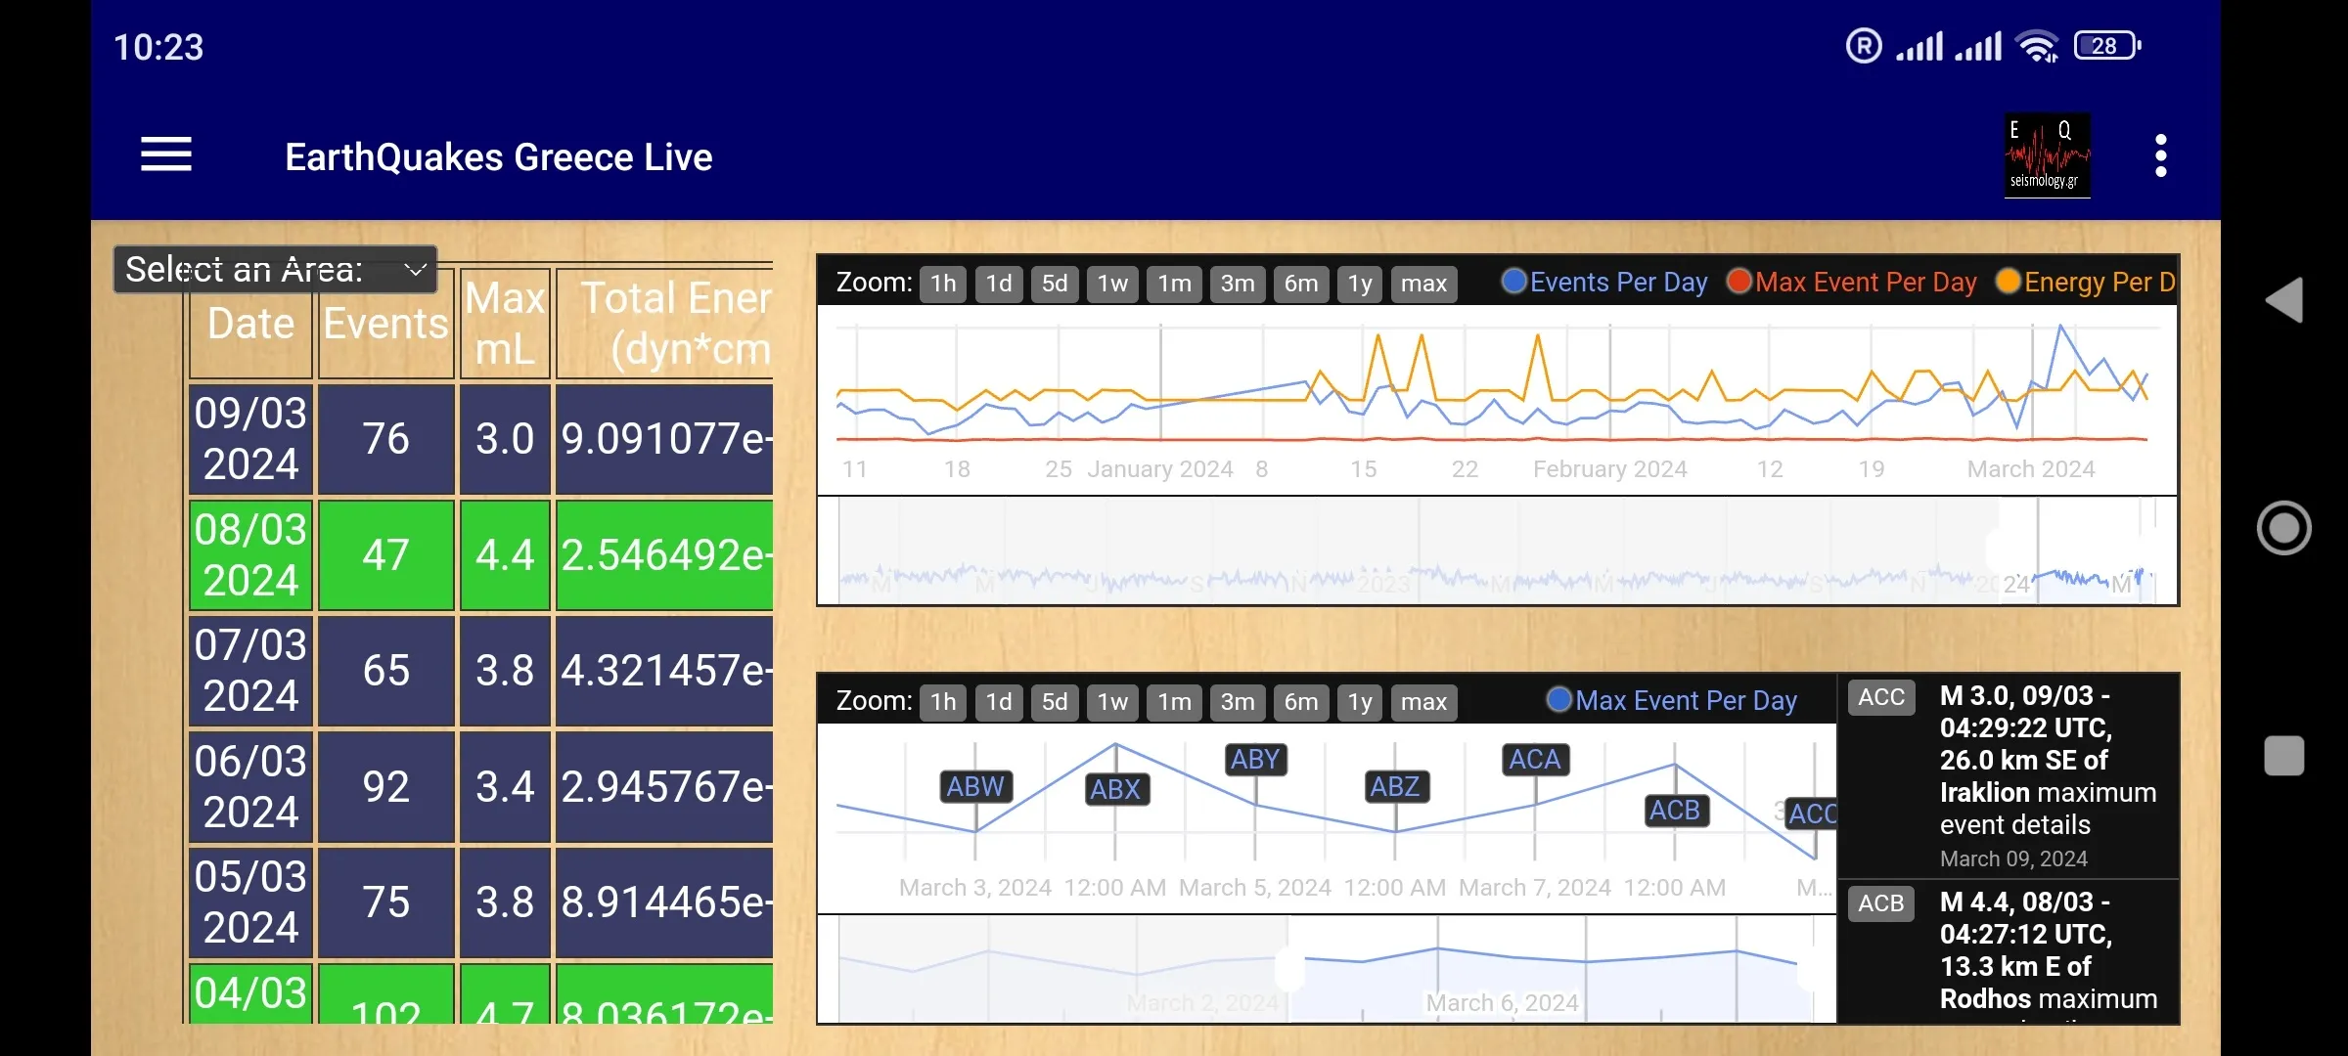This screenshot has width=2348, height=1056.
Task: Open the hamburger navigation menu
Action: tap(166, 155)
